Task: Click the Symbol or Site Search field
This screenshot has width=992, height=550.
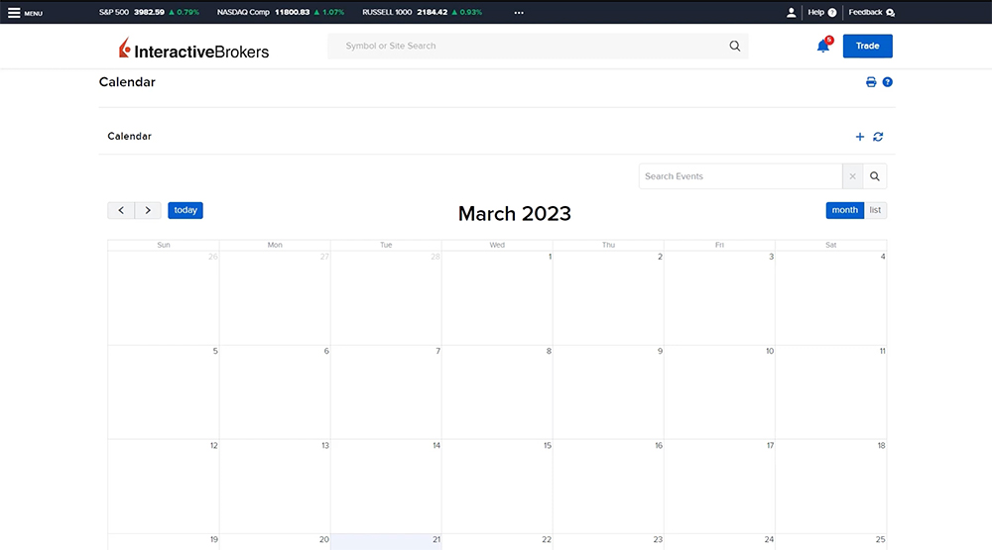Action: tap(526, 46)
